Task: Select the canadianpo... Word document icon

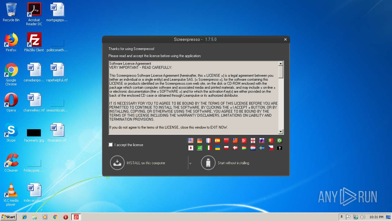Action: [x=34, y=72]
